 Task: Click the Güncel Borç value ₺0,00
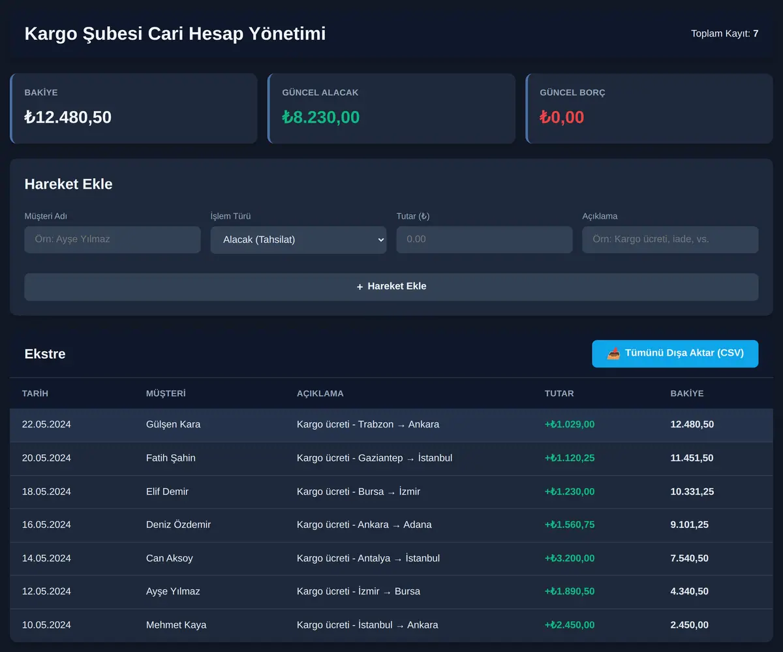tap(562, 117)
